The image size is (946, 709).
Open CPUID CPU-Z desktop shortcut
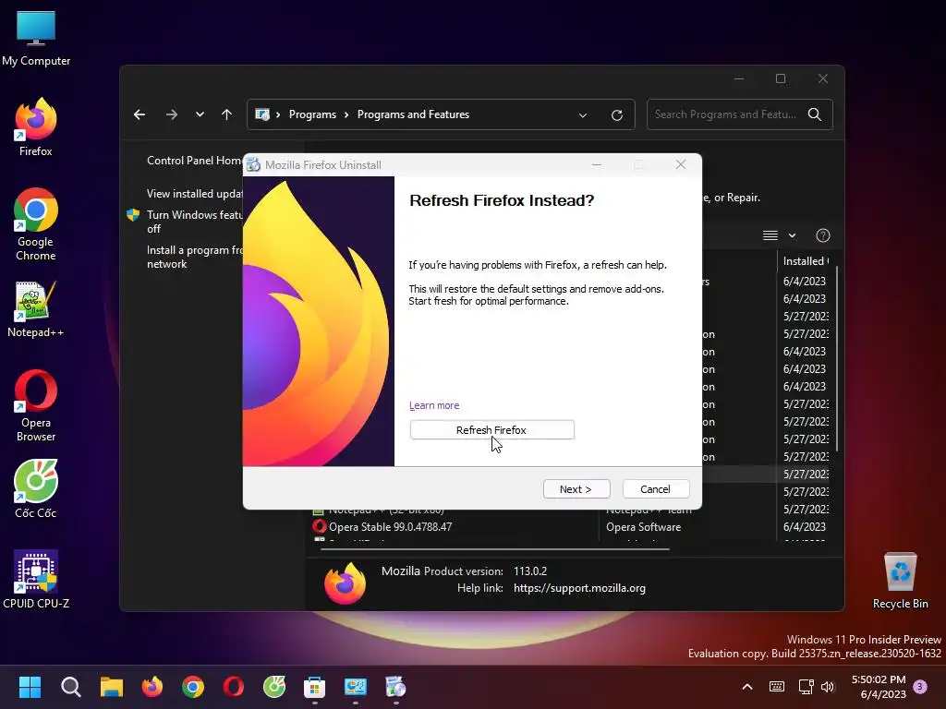click(36, 580)
